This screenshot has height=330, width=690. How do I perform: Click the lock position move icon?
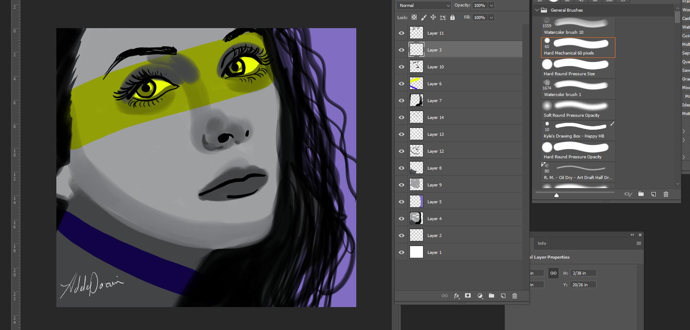click(x=433, y=17)
